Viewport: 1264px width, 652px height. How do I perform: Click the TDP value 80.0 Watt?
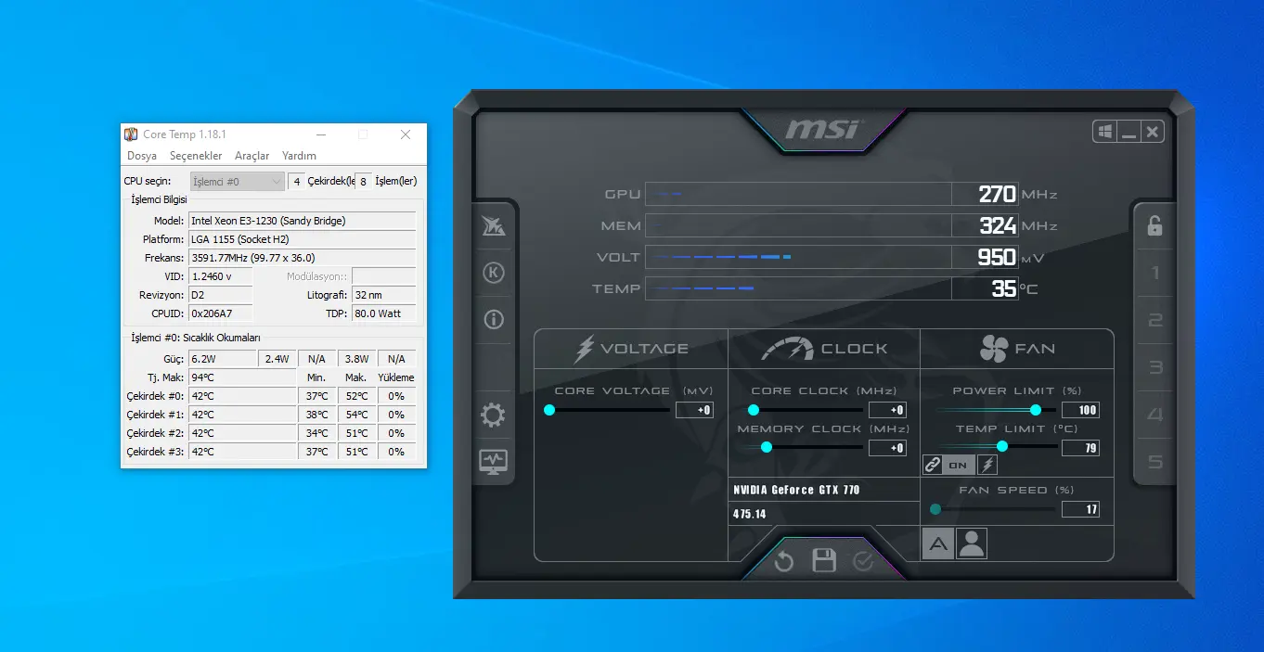[x=383, y=313]
